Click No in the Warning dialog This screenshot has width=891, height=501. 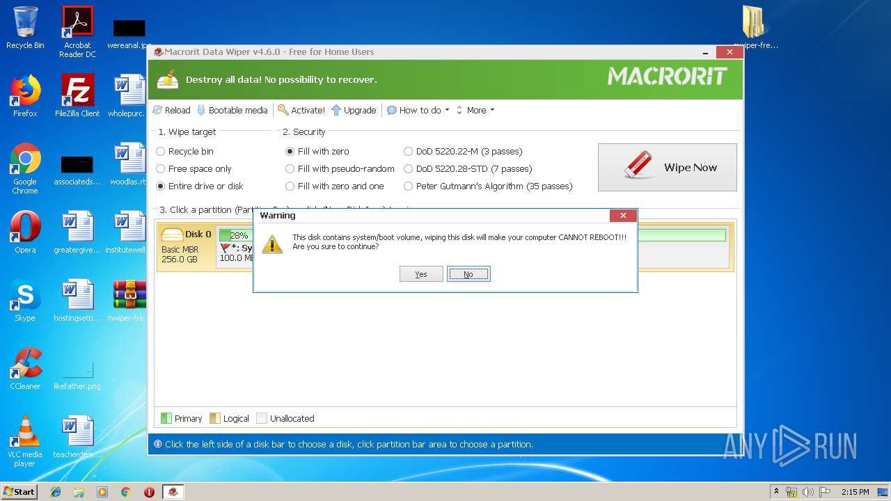(468, 274)
